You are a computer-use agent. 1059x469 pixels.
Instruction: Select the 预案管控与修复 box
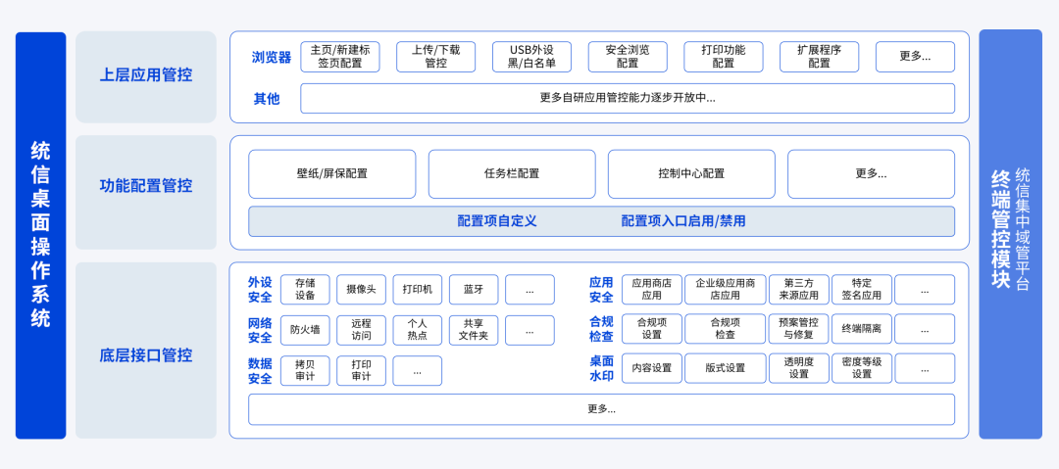(799, 329)
